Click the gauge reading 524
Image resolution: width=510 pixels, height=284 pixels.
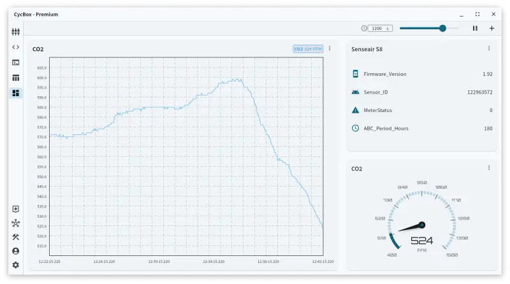point(421,241)
